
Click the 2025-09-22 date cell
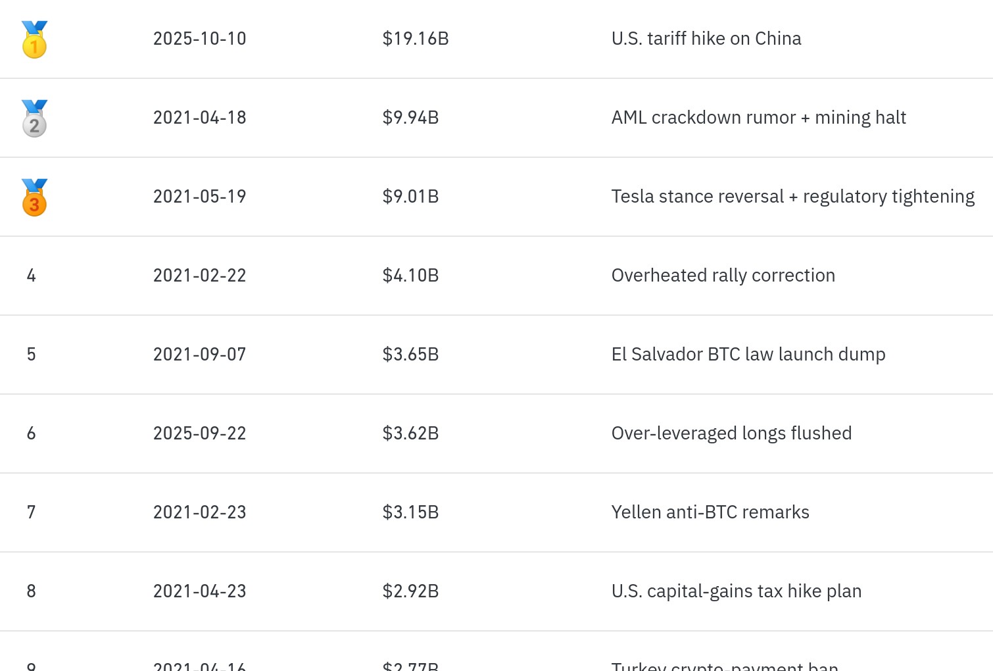[199, 434]
